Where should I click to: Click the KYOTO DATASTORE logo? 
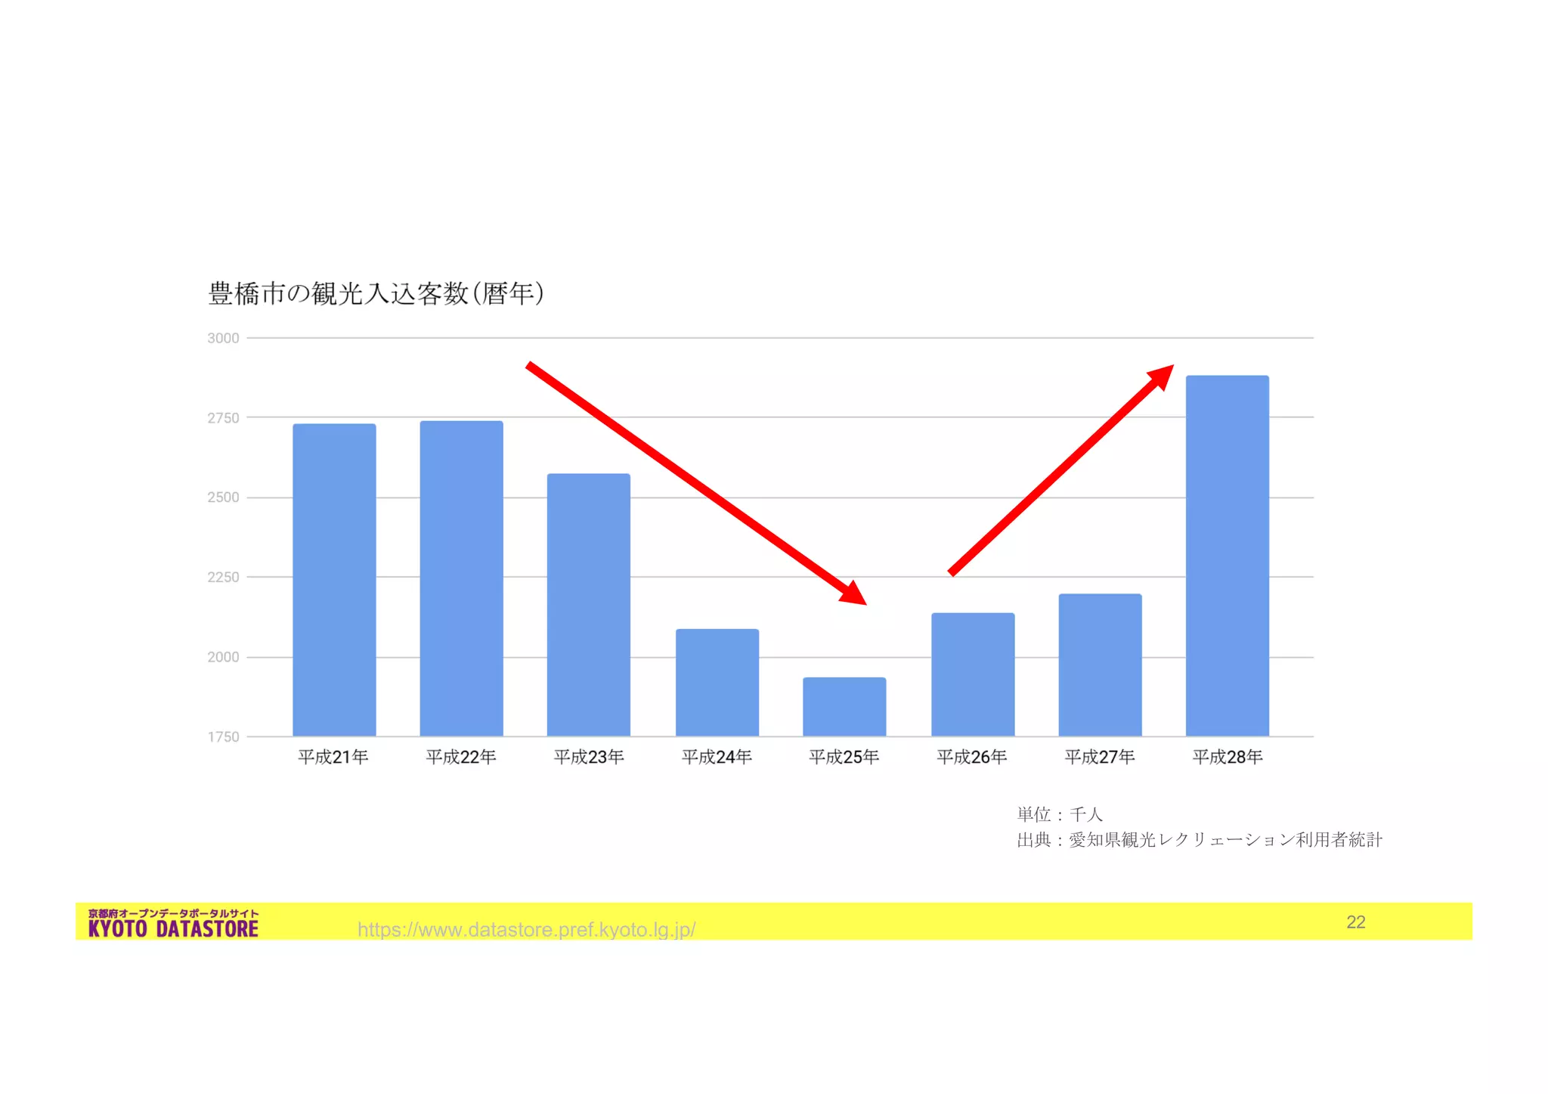point(173,923)
